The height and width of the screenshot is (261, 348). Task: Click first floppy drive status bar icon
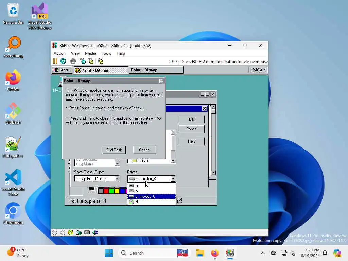click(54, 232)
